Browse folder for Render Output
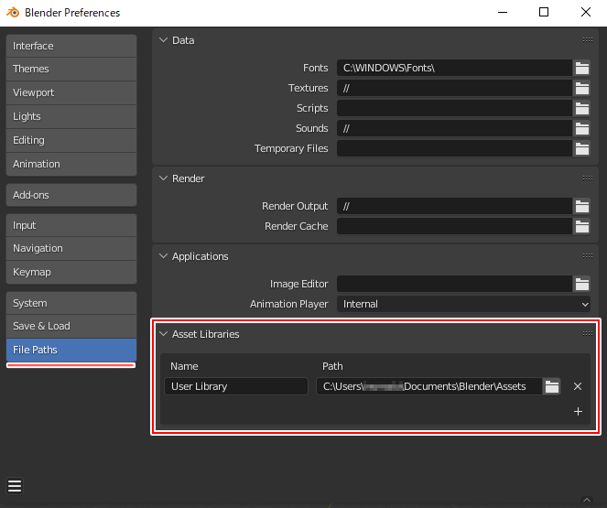Screen dimensions: 607x508 coord(581,206)
